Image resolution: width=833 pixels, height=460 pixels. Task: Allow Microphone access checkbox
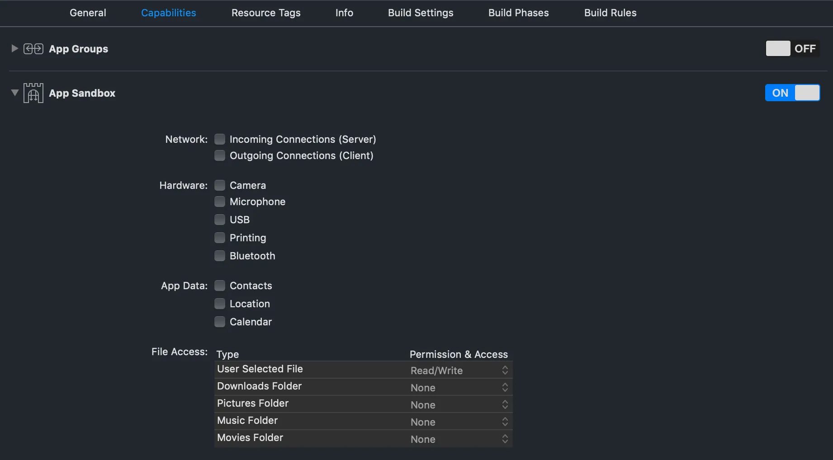click(220, 202)
